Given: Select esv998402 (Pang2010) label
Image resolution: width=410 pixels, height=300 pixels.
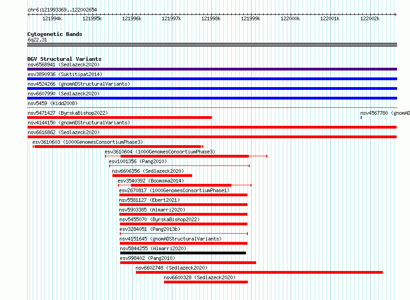Looking at the screenshot, I should click(147, 258).
